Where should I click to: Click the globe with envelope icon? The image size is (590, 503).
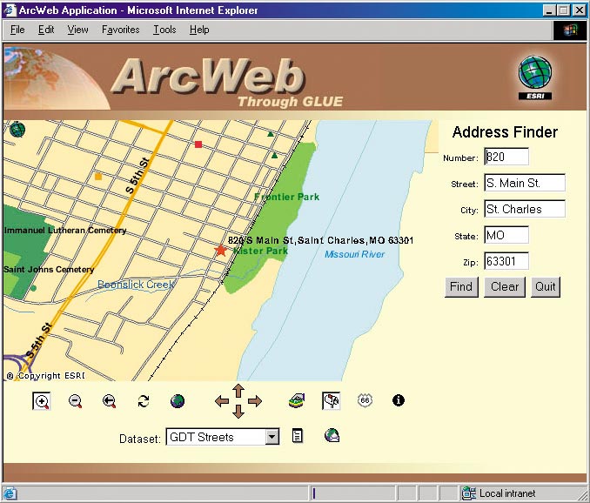pos(332,435)
